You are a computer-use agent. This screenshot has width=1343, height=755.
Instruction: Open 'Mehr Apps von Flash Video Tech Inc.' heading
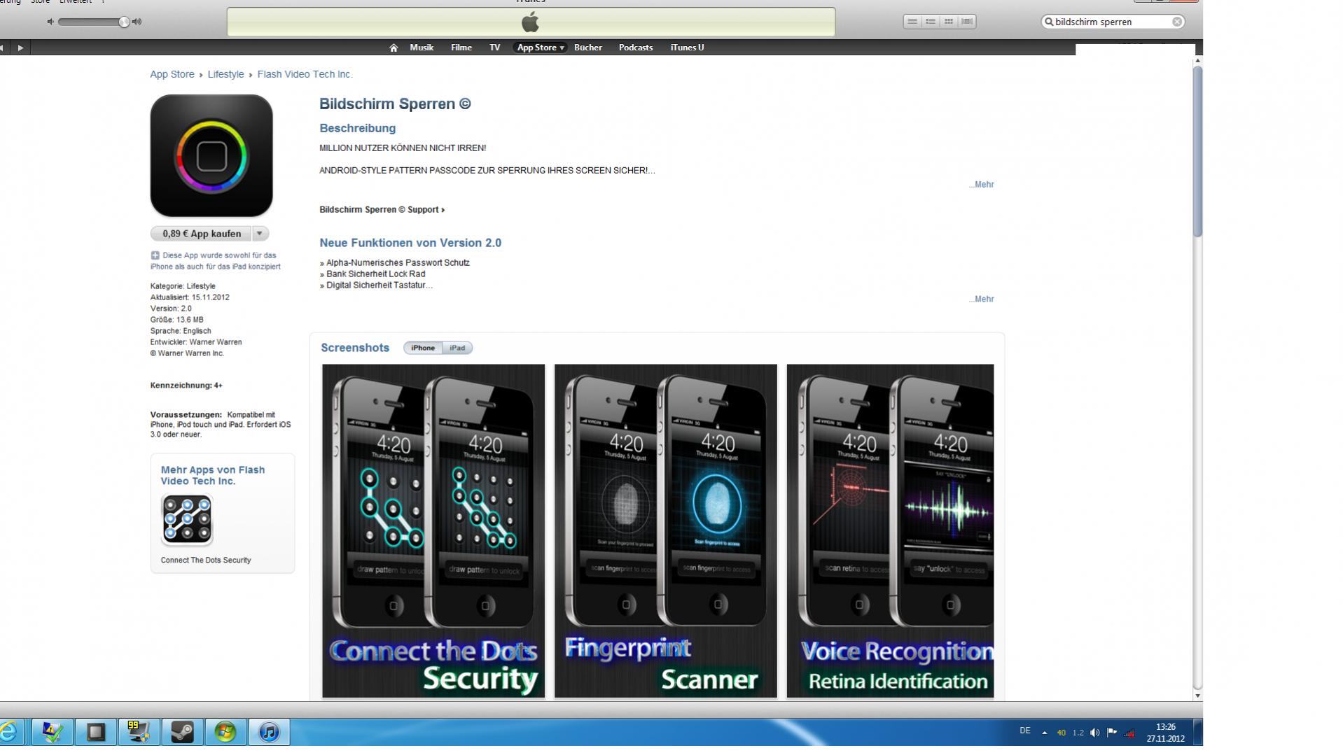(x=213, y=476)
